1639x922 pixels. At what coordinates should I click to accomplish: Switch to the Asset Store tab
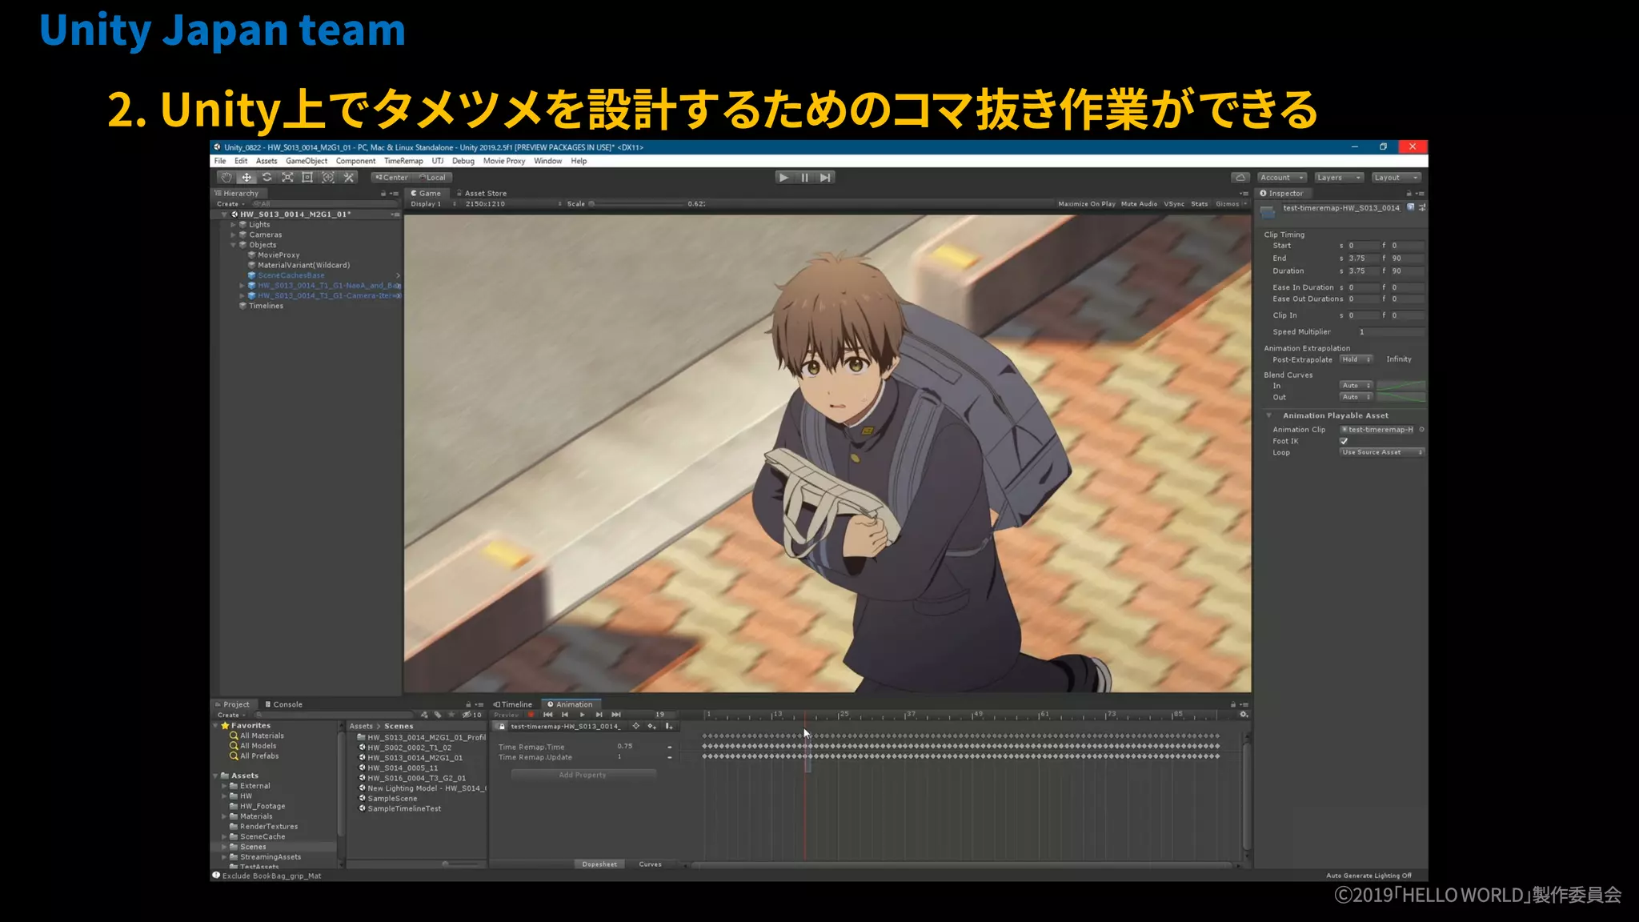(x=482, y=194)
